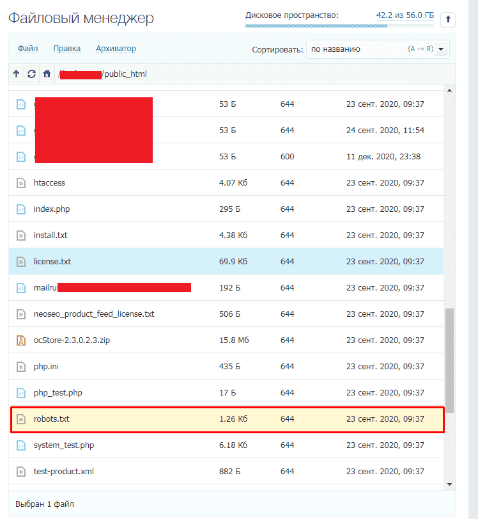The image size is (478, 519).
Task: Open the disk space link 42.2 из 56.0 ГБ
Action: [405, 15]
